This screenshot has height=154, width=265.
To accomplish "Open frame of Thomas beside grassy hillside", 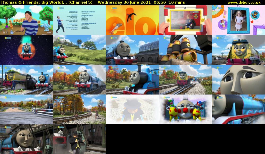I will (79, 50).
